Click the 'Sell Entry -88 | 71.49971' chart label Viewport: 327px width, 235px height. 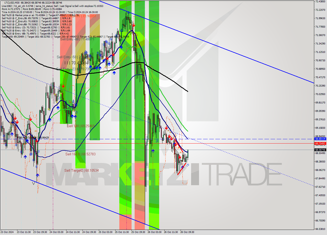pyautogui.click(x=77, y=39)
